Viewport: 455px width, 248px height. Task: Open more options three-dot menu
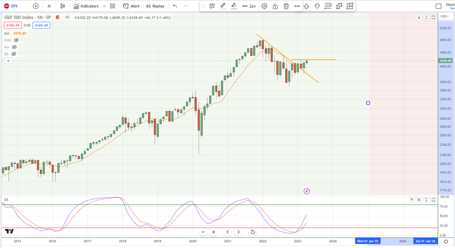point(297,6)
